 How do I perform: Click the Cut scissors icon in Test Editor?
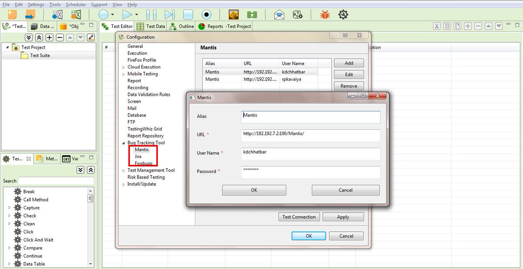pyautogui.click(x=437, y=26)
